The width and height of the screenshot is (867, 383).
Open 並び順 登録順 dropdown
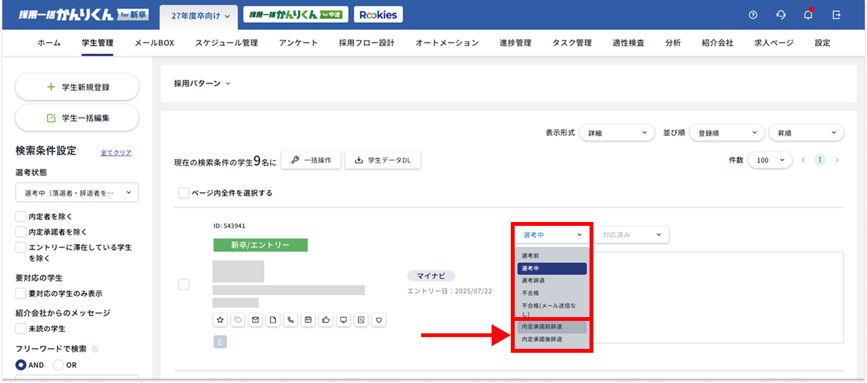tap(727, 133)
